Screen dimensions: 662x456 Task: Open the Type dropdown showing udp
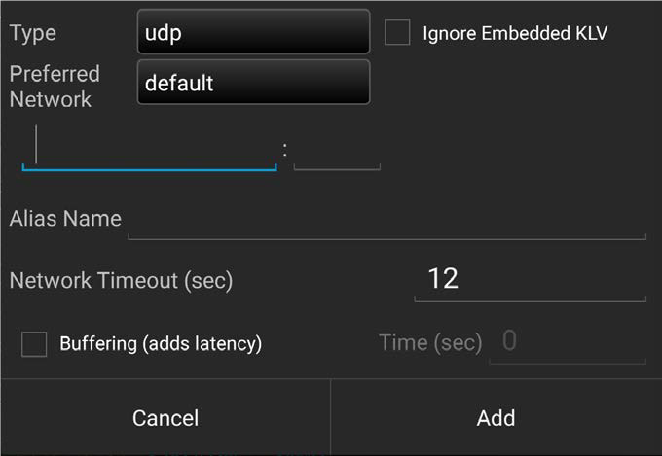pyautogui.click(x=253, y=32)
